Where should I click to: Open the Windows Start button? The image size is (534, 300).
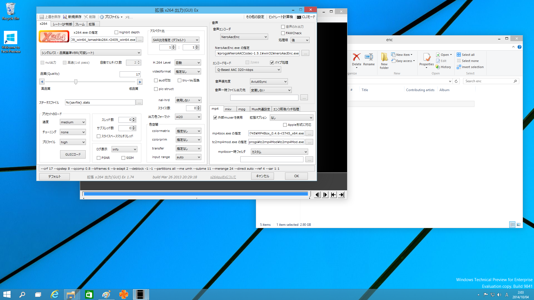click(x=7, y=294)
